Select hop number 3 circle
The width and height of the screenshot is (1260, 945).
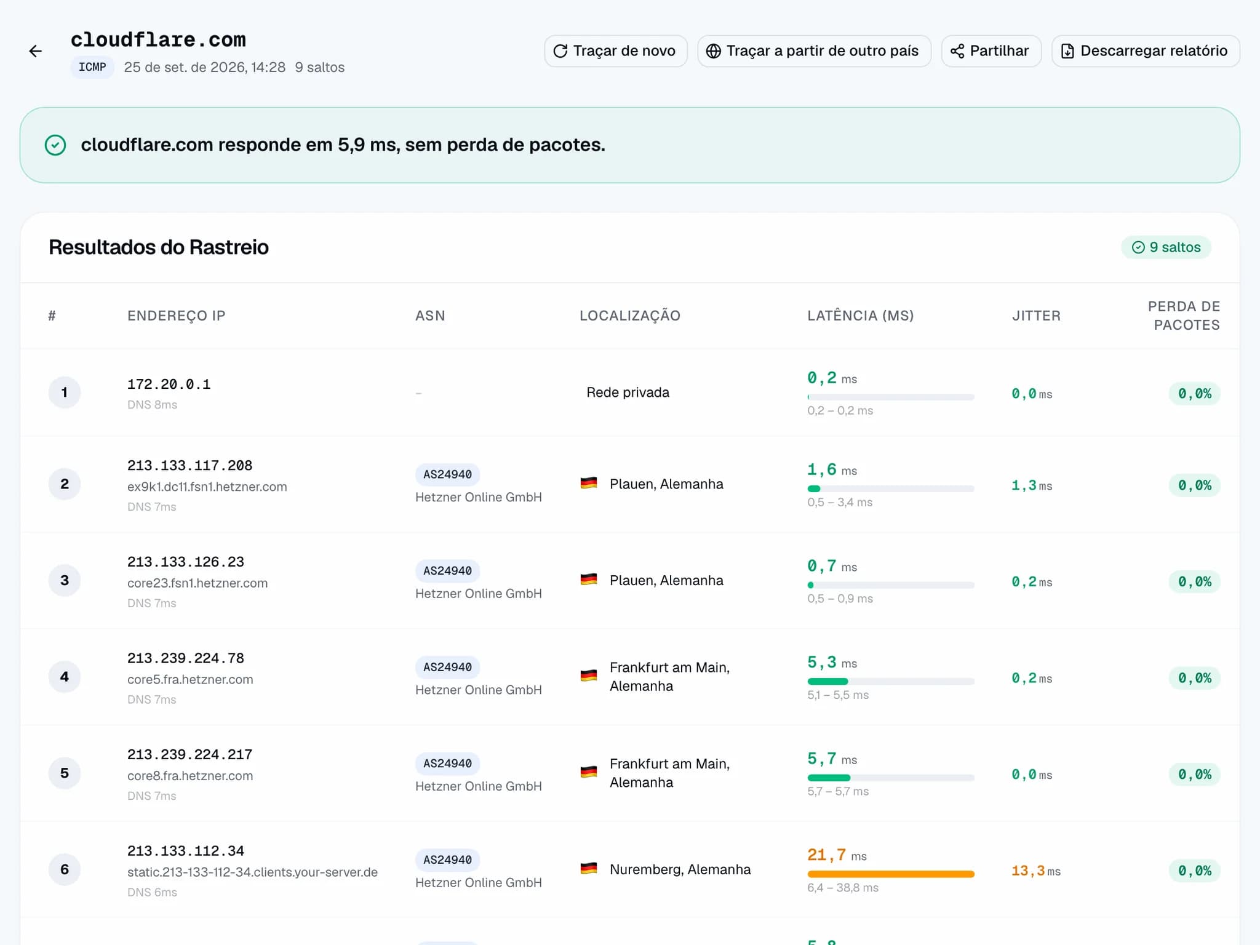65,581
